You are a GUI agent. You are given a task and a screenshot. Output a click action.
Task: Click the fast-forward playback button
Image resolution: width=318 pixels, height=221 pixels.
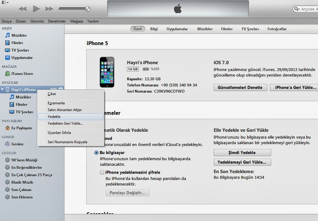pyautogui.click(x=49, y=9)
